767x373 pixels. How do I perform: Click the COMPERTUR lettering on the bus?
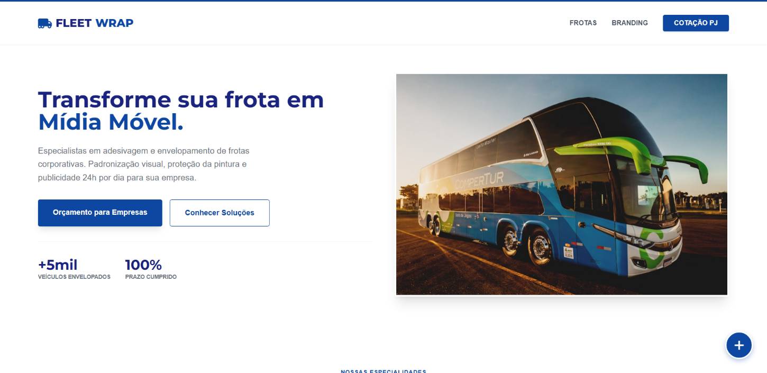tap(479, 181)
